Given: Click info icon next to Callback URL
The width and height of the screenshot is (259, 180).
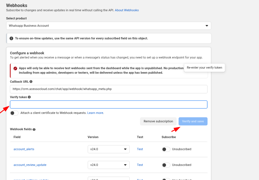Looking at the screenshot, I should tap(31, 82).
